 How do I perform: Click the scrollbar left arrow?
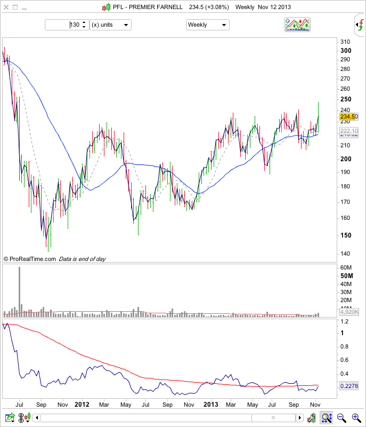37,418
